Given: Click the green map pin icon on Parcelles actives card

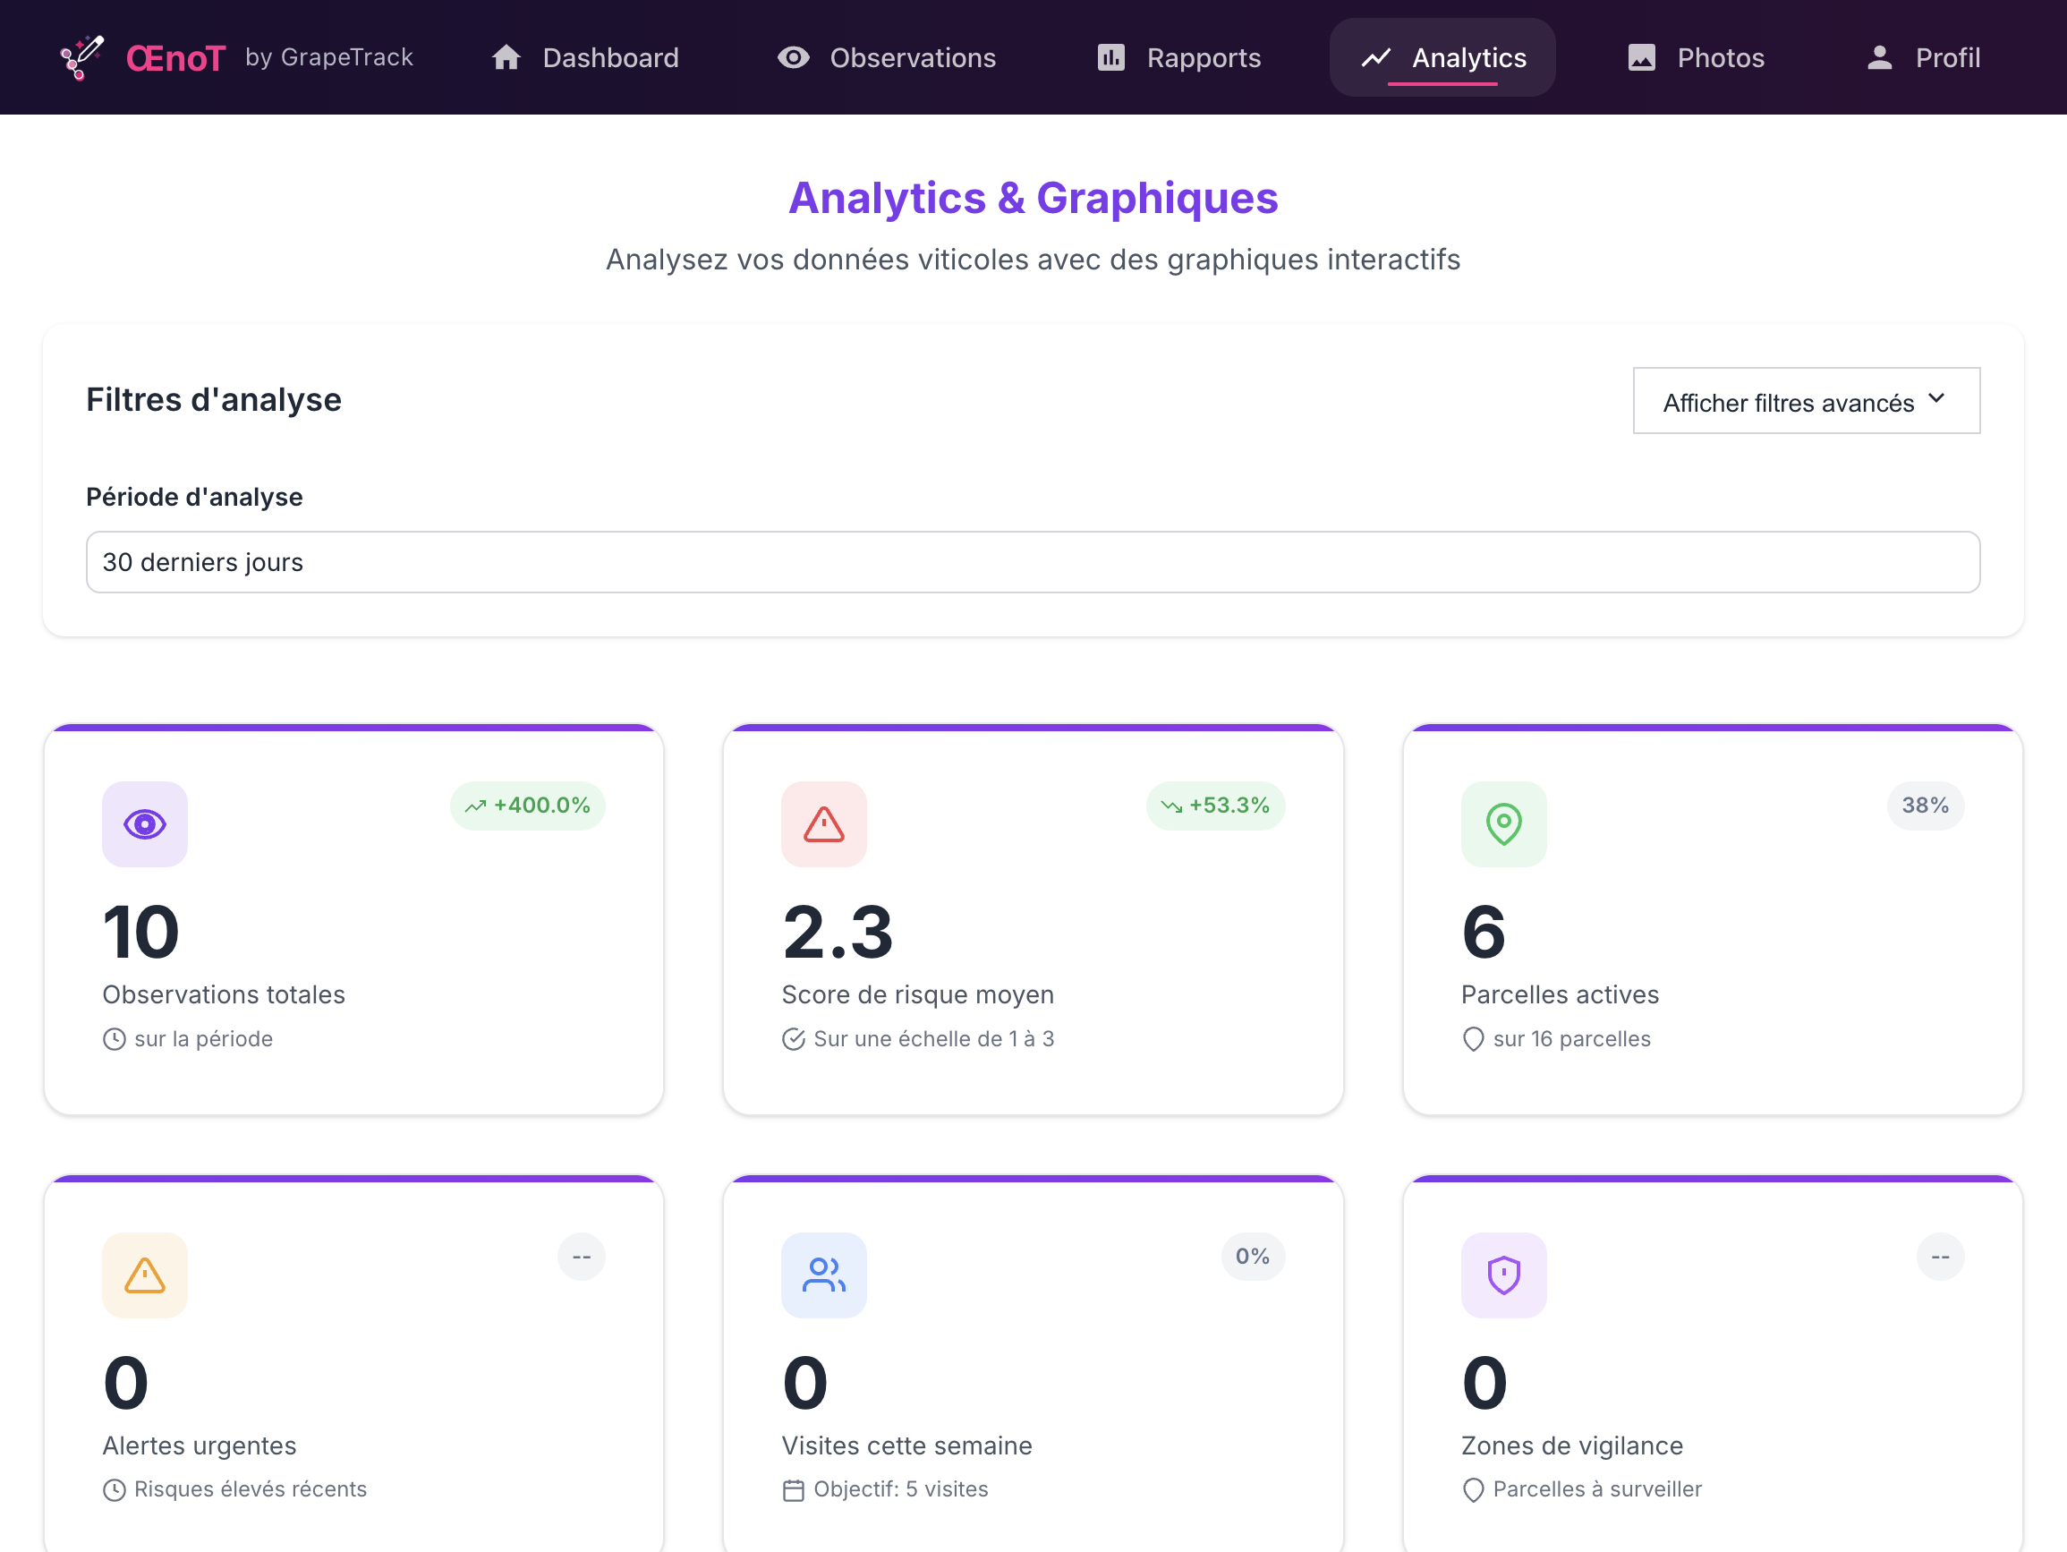Looking at the screenshot, I should 1503,823.
